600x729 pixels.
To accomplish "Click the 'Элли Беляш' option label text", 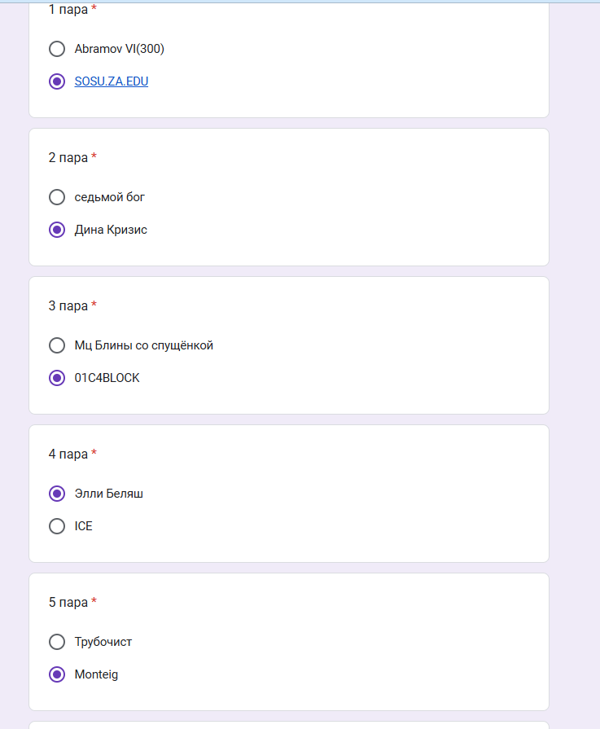I will (x=109, y=494).
